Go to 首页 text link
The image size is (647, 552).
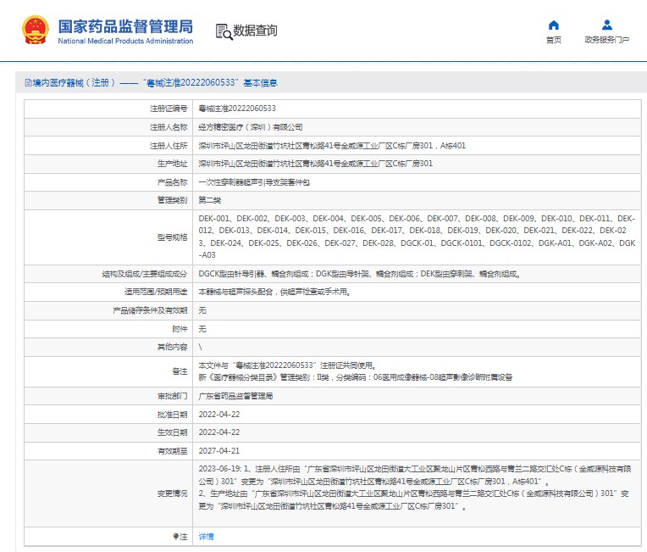pyautogui.click(x=553, y=40)
